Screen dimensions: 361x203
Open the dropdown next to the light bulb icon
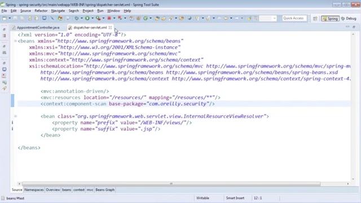(202, 18)
